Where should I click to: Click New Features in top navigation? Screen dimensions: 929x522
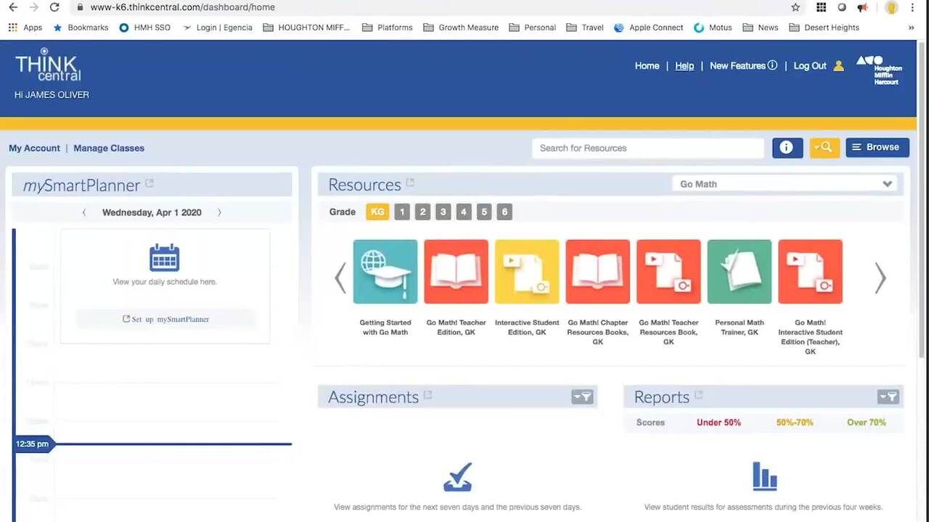(x=737, y=66)
